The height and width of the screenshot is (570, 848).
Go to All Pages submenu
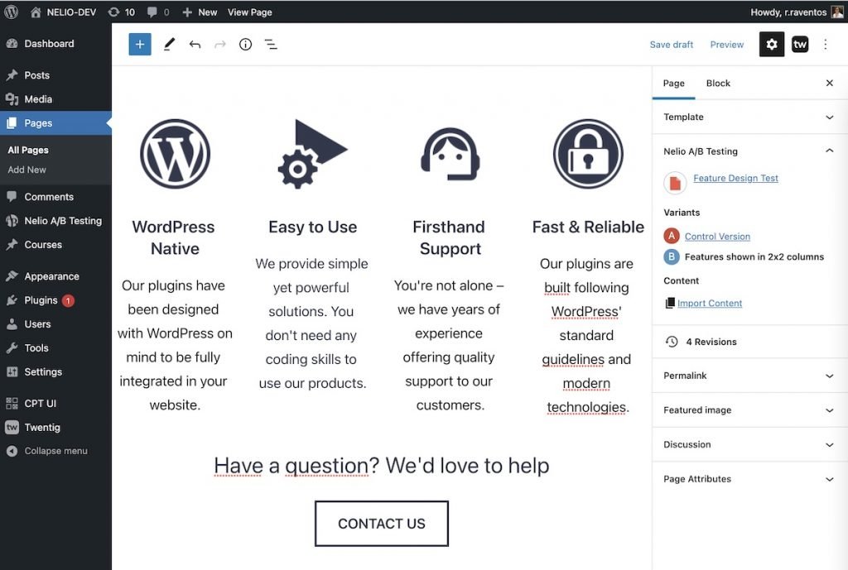[x=28, y=150]
